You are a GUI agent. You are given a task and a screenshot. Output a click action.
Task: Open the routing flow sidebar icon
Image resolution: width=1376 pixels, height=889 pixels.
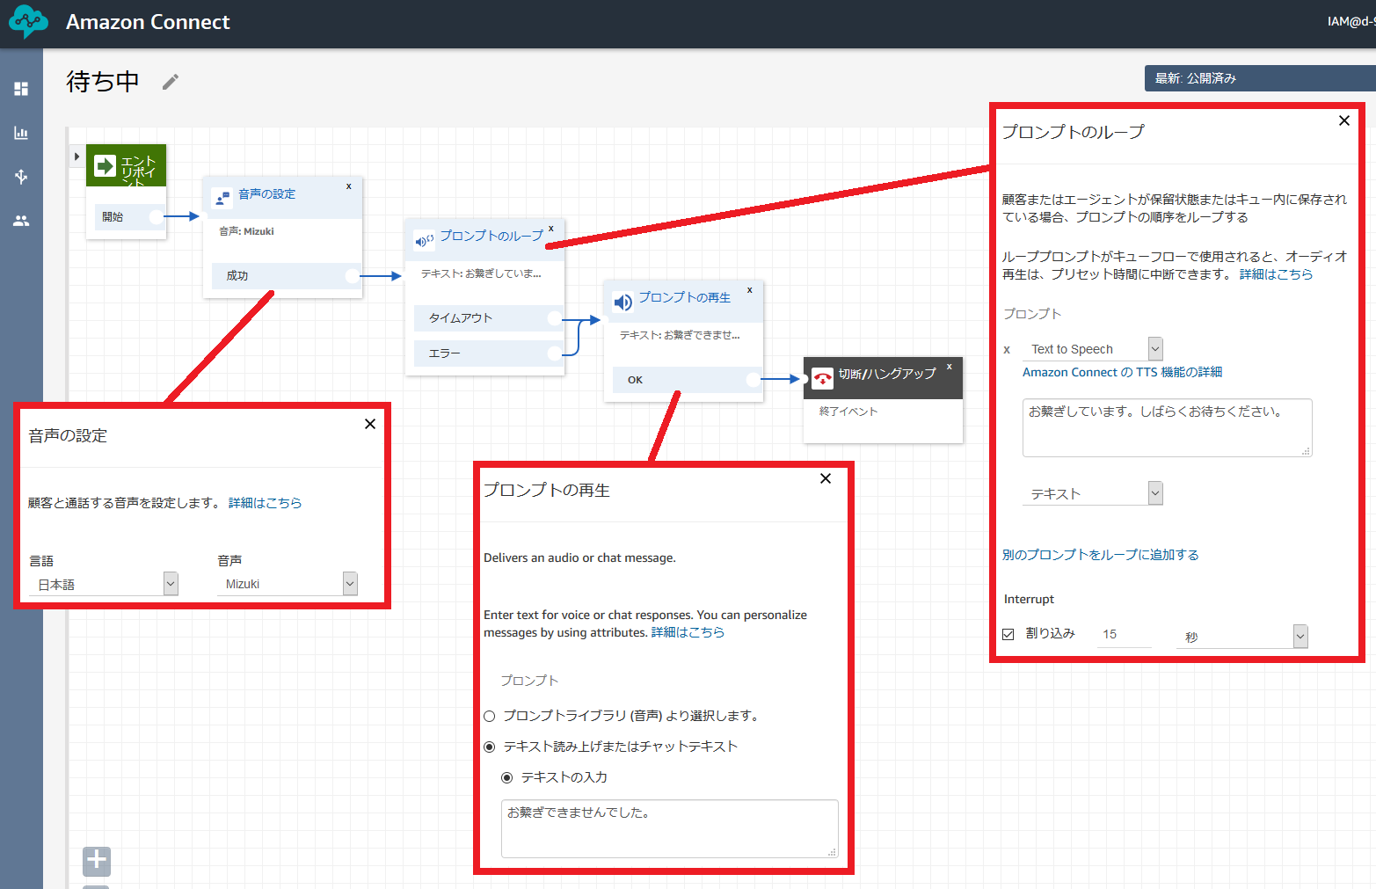pos(21,177)
